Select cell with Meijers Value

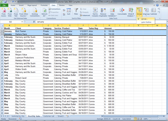[x=29, y=55]
